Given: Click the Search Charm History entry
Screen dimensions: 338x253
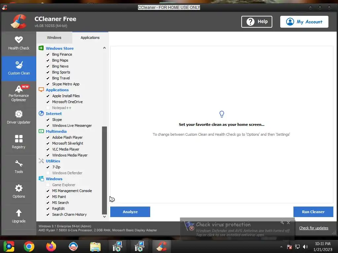Looking at the screenshot, I should [69, 214].
